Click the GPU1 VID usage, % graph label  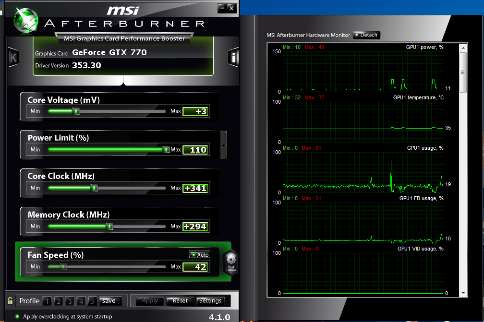[x=421, y=249]
